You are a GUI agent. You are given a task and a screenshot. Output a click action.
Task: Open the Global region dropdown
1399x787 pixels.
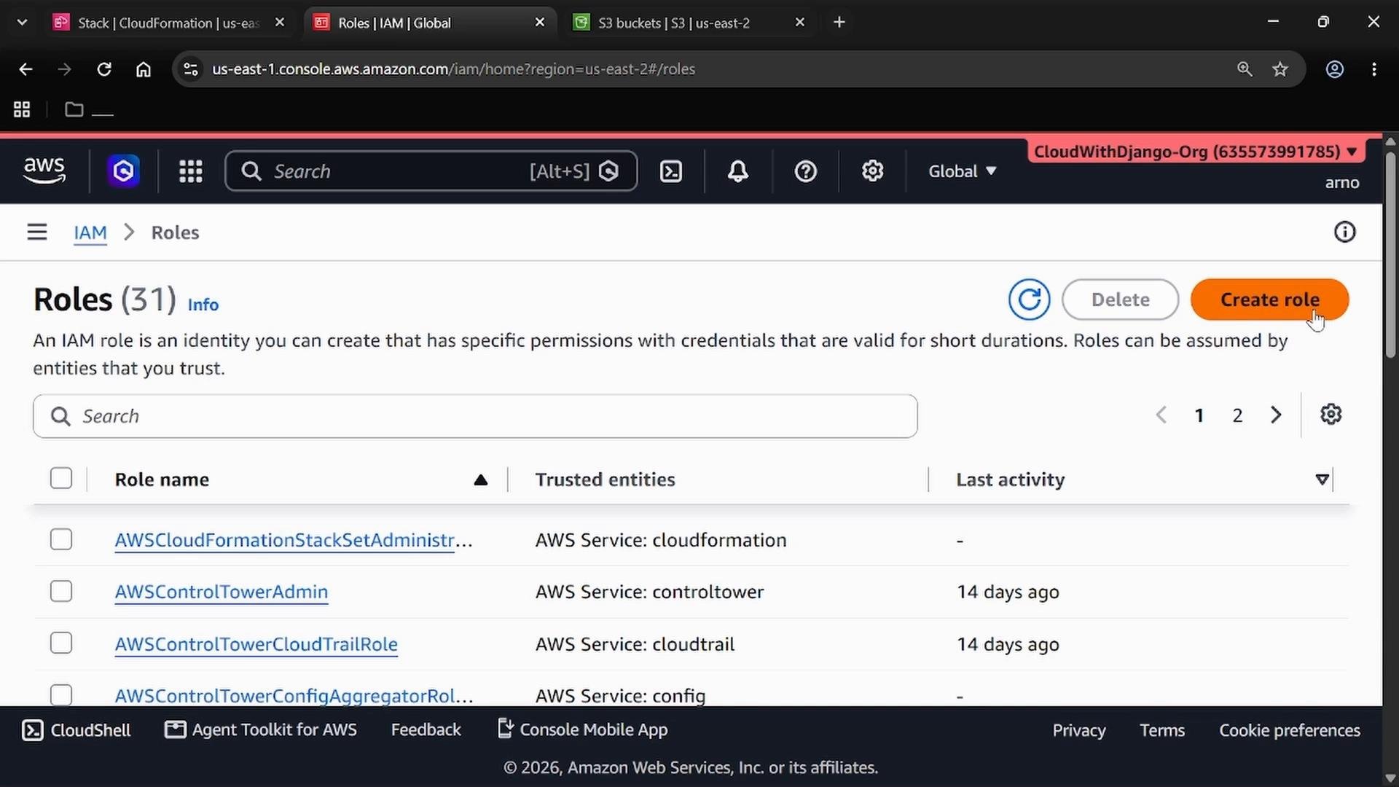962,171
